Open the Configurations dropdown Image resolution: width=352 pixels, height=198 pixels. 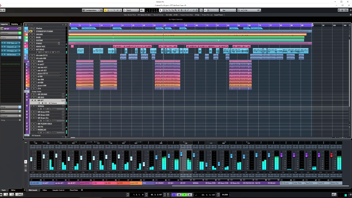91,10
